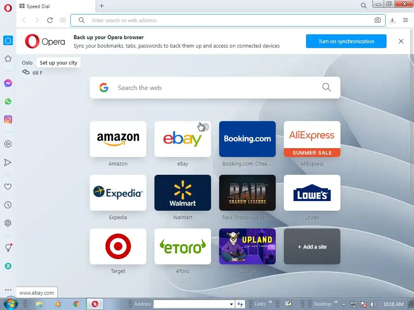Open Bookmarks star in sidebar
The width and height of the screenshot is (414, 310).
8,59
